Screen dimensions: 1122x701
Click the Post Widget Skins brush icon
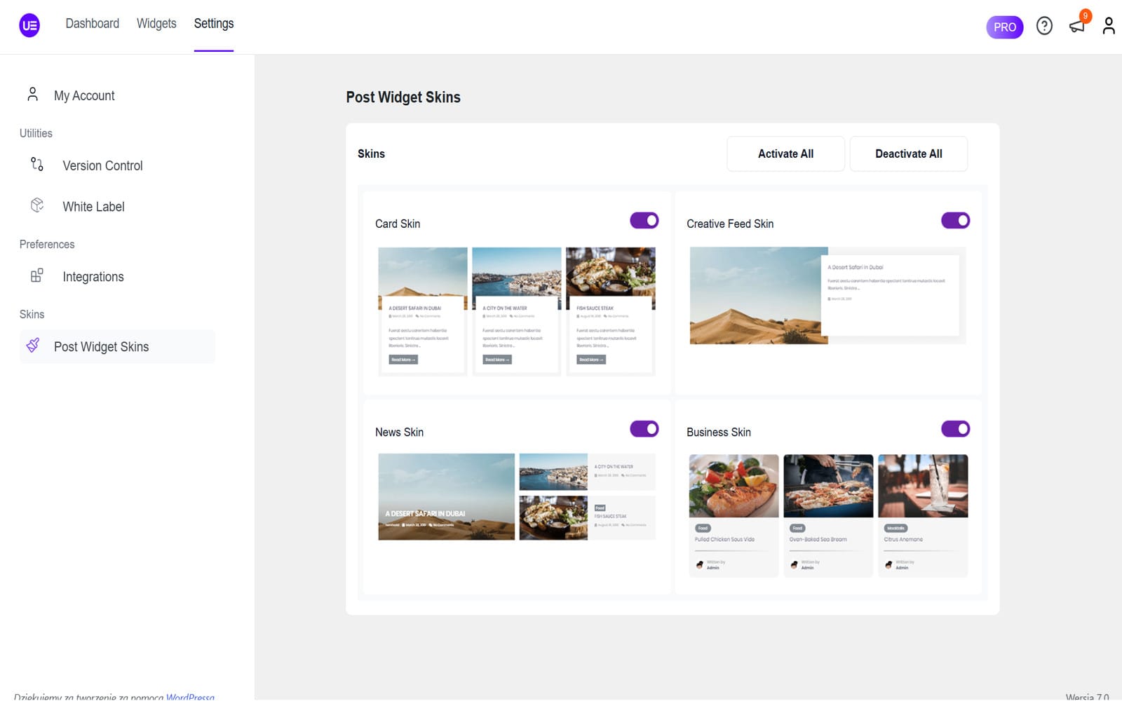(x=33, y=345)
